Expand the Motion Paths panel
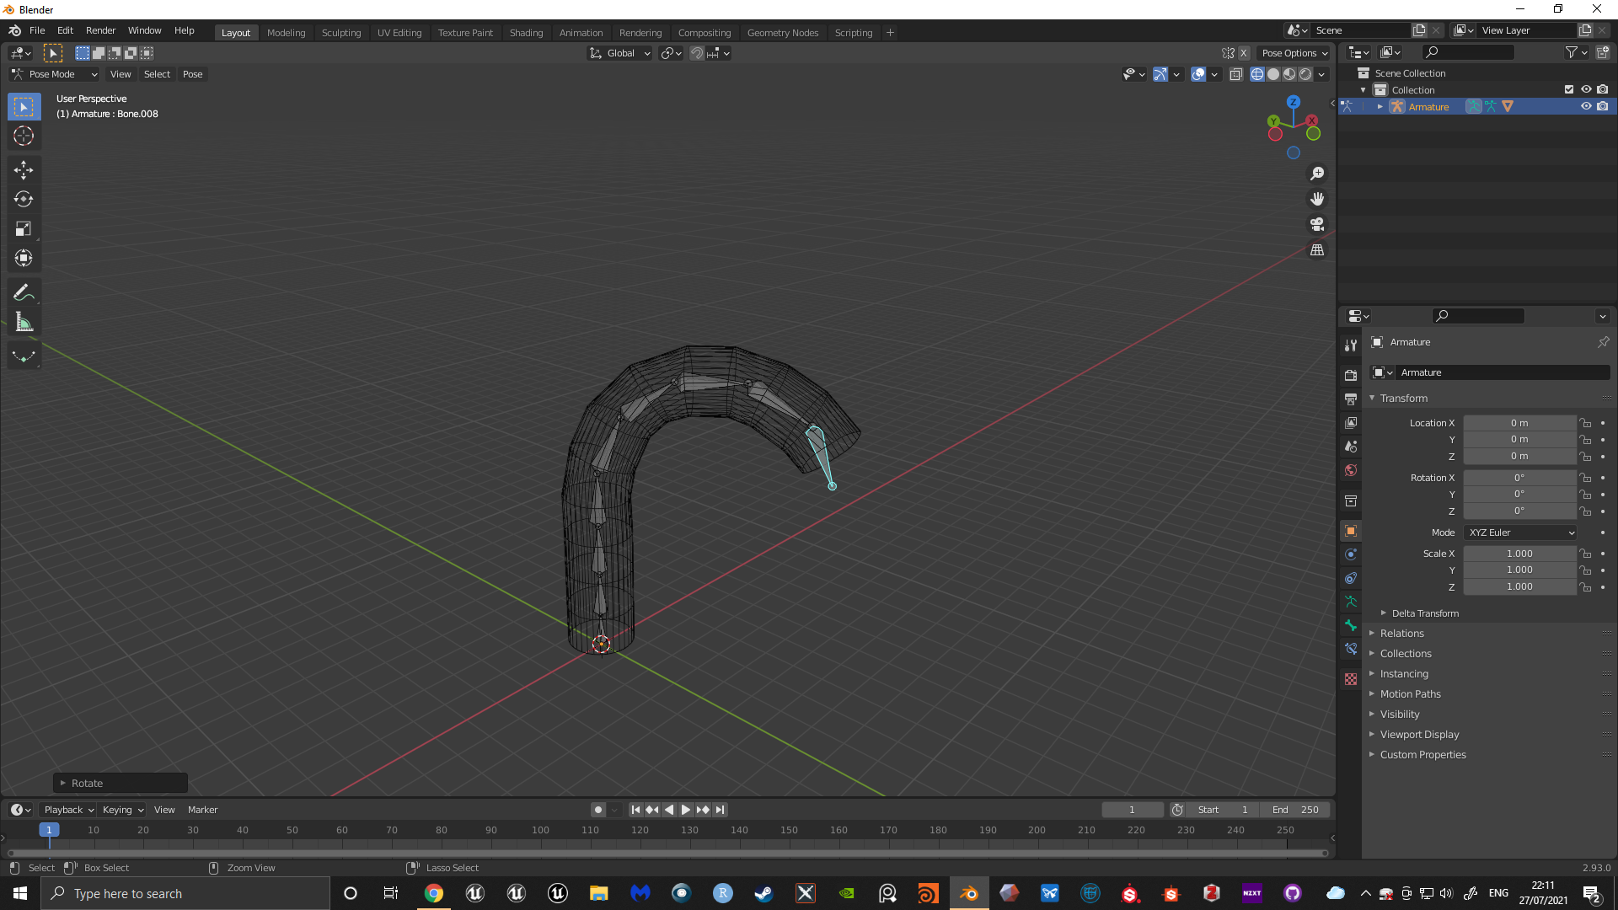 (x=1410, y=694)
